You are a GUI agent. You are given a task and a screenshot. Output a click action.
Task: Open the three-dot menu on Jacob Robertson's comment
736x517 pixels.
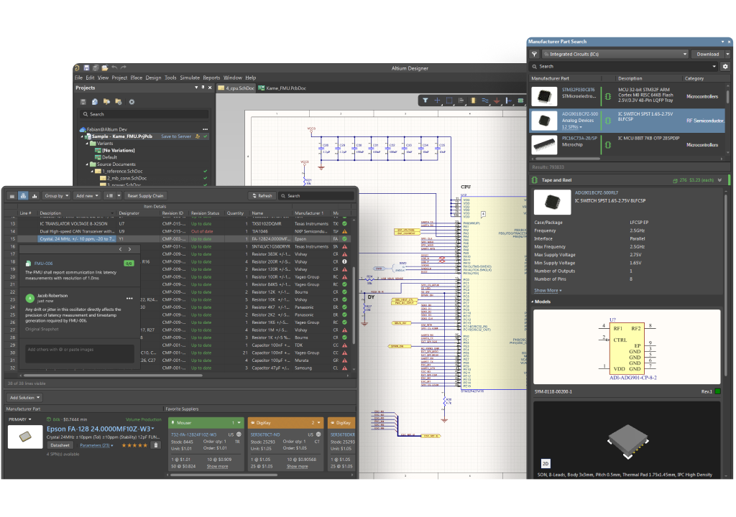(129, 298)
